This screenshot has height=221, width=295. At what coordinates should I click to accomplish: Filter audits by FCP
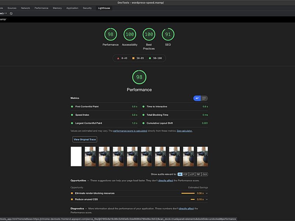(x=186, y=174)
